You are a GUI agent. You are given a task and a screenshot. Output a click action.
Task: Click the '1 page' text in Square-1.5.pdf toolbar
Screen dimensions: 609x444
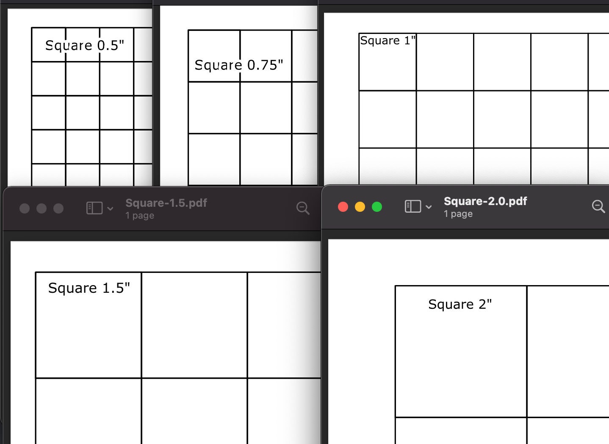click(x=139, y=215)
